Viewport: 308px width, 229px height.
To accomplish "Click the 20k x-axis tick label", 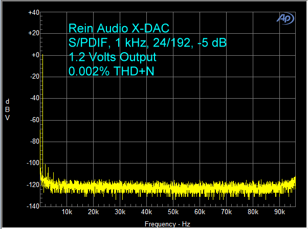I will [93, 212].
